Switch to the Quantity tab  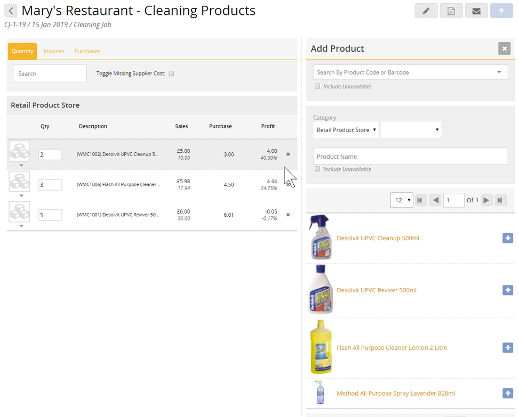coord(22,51)
